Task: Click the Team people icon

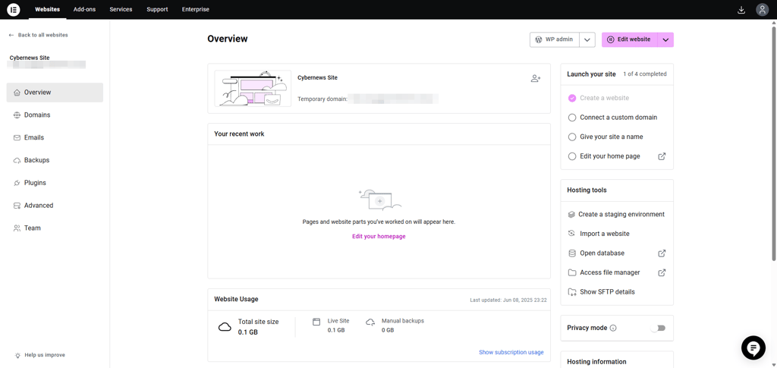Action: point(17,228)
